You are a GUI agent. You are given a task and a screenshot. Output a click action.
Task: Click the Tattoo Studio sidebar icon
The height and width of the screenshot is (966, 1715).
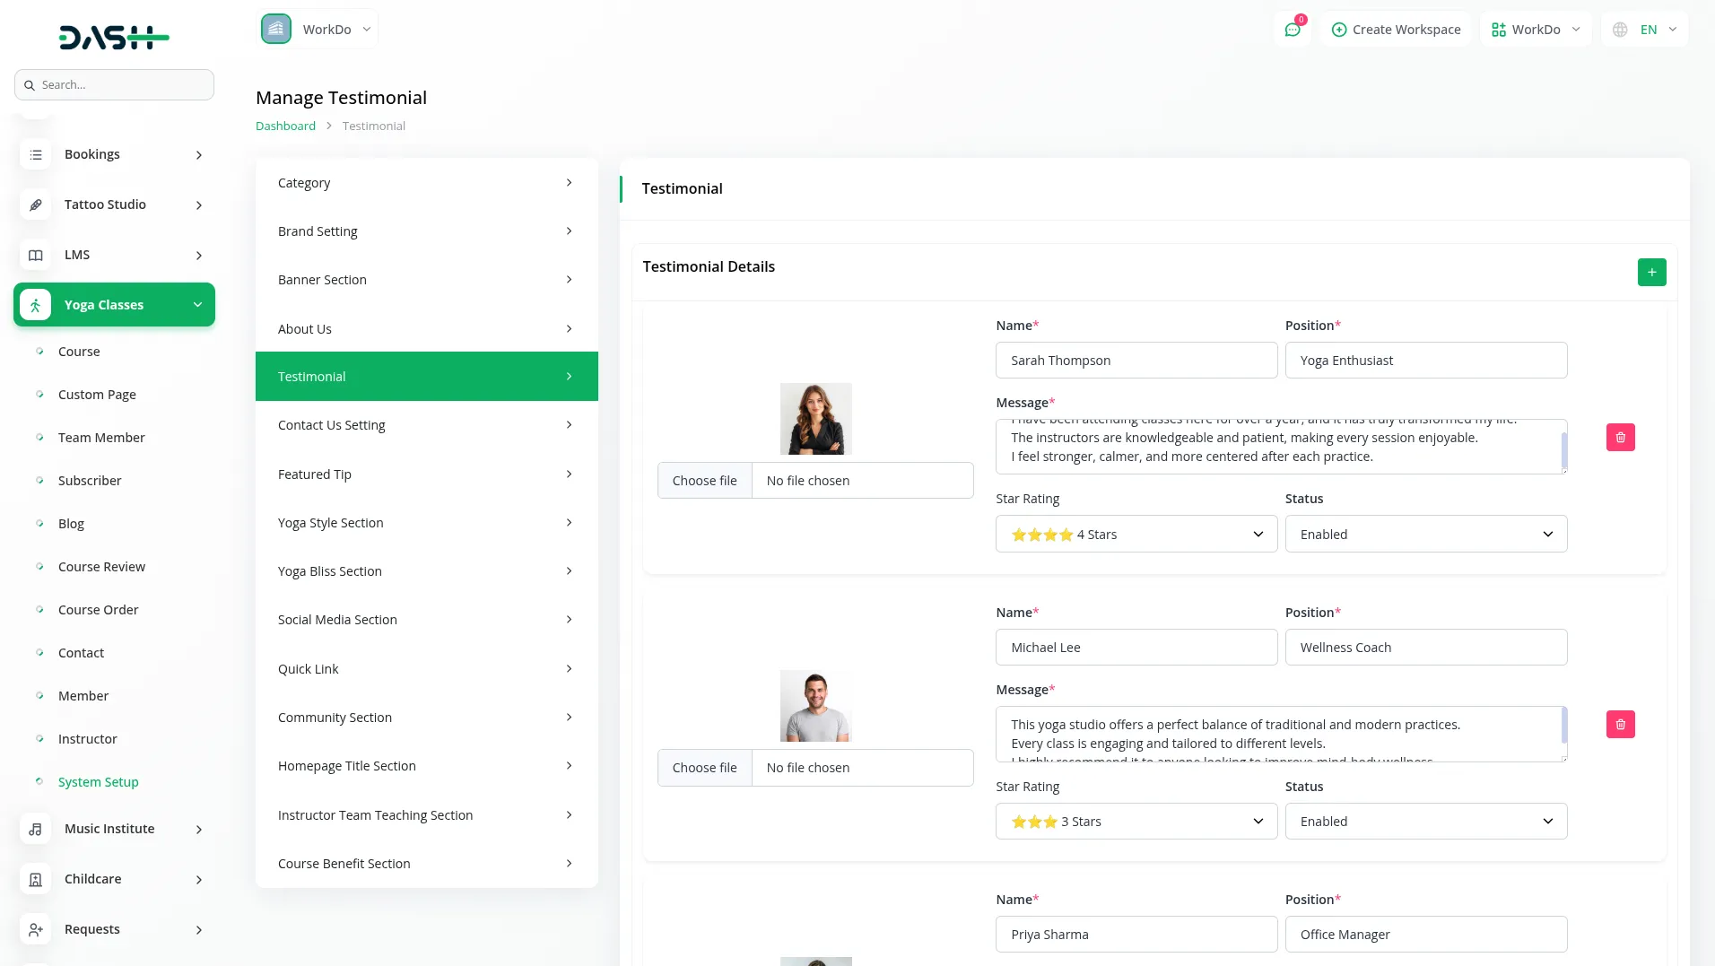[x=36, y=205]
